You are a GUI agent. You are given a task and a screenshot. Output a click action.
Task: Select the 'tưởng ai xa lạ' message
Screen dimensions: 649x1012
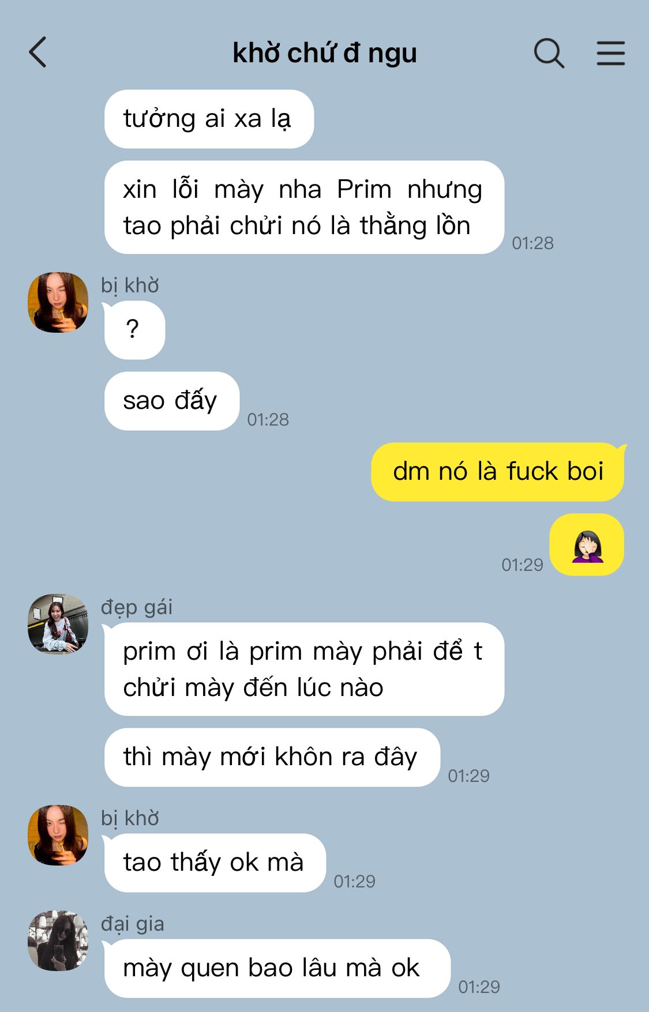[x=209, y=119]
